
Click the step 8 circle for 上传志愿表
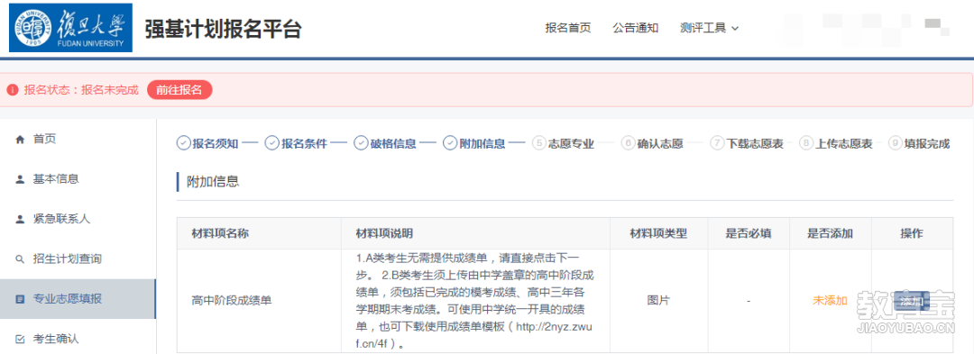(805, 143)
